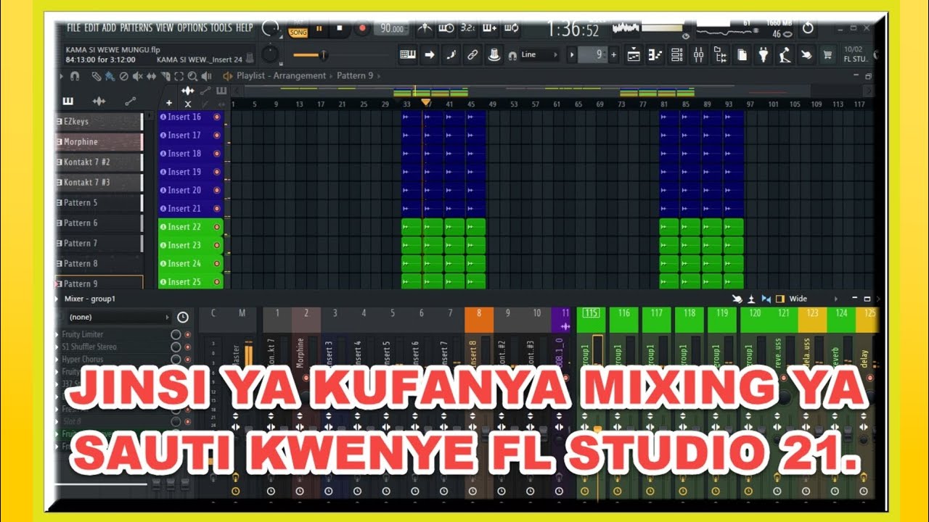929x522 pixels.
Task: Arm the red record button
Action: pyautogui.click(x=362, y=28)
